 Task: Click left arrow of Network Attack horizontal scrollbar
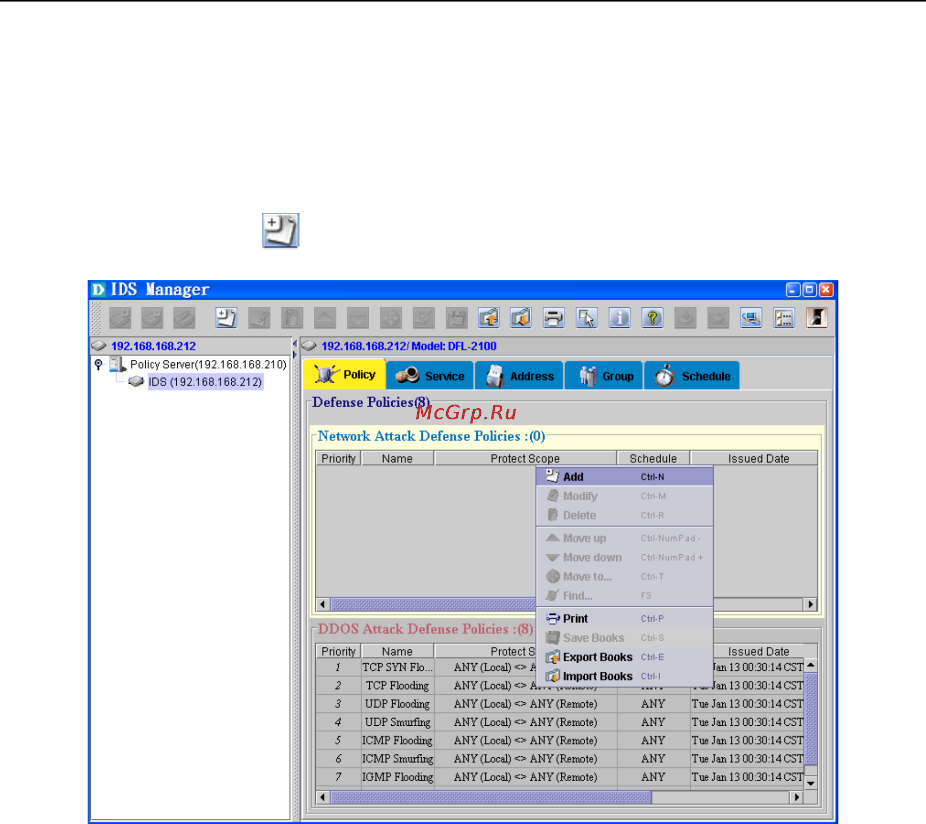tap(322, 605)
